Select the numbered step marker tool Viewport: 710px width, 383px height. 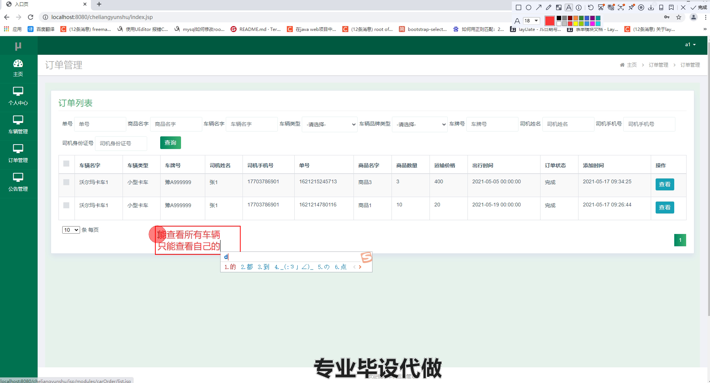579,7
